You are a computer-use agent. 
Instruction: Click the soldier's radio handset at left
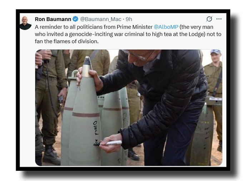pyautogui.click(x=61, y=99)
